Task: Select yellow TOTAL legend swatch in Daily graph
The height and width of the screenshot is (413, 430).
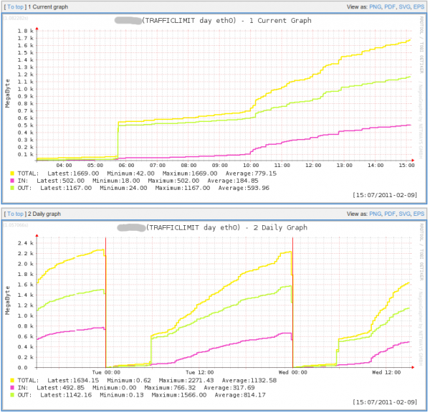Action: [x=12, y=379]
